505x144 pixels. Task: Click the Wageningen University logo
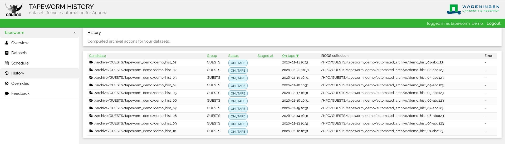tap(473, 9)
